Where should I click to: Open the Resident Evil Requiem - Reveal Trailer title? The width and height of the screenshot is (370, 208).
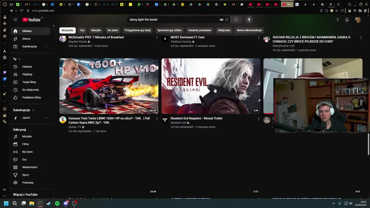coord(197,118)
